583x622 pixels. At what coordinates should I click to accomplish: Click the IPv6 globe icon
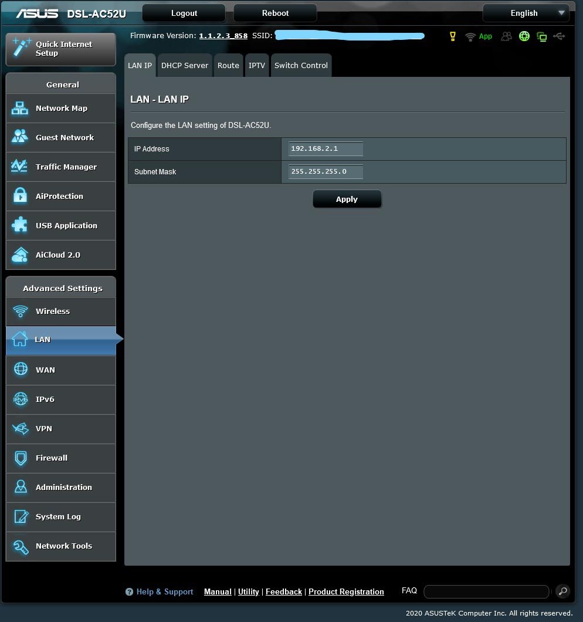(21, 398)
